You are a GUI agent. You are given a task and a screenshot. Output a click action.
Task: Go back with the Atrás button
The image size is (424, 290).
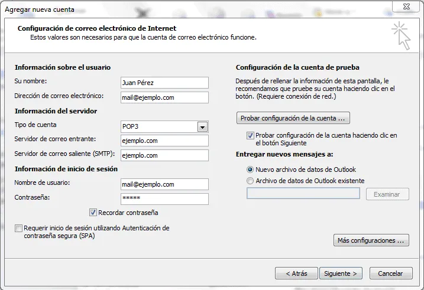pyautogui.click(x=296, y=273)
